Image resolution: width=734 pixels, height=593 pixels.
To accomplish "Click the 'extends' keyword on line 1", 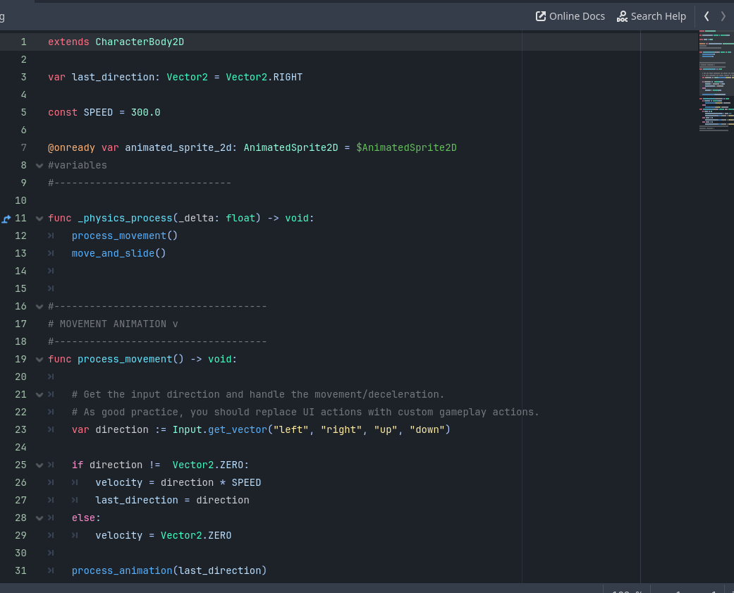I will (x=68, y=42).
